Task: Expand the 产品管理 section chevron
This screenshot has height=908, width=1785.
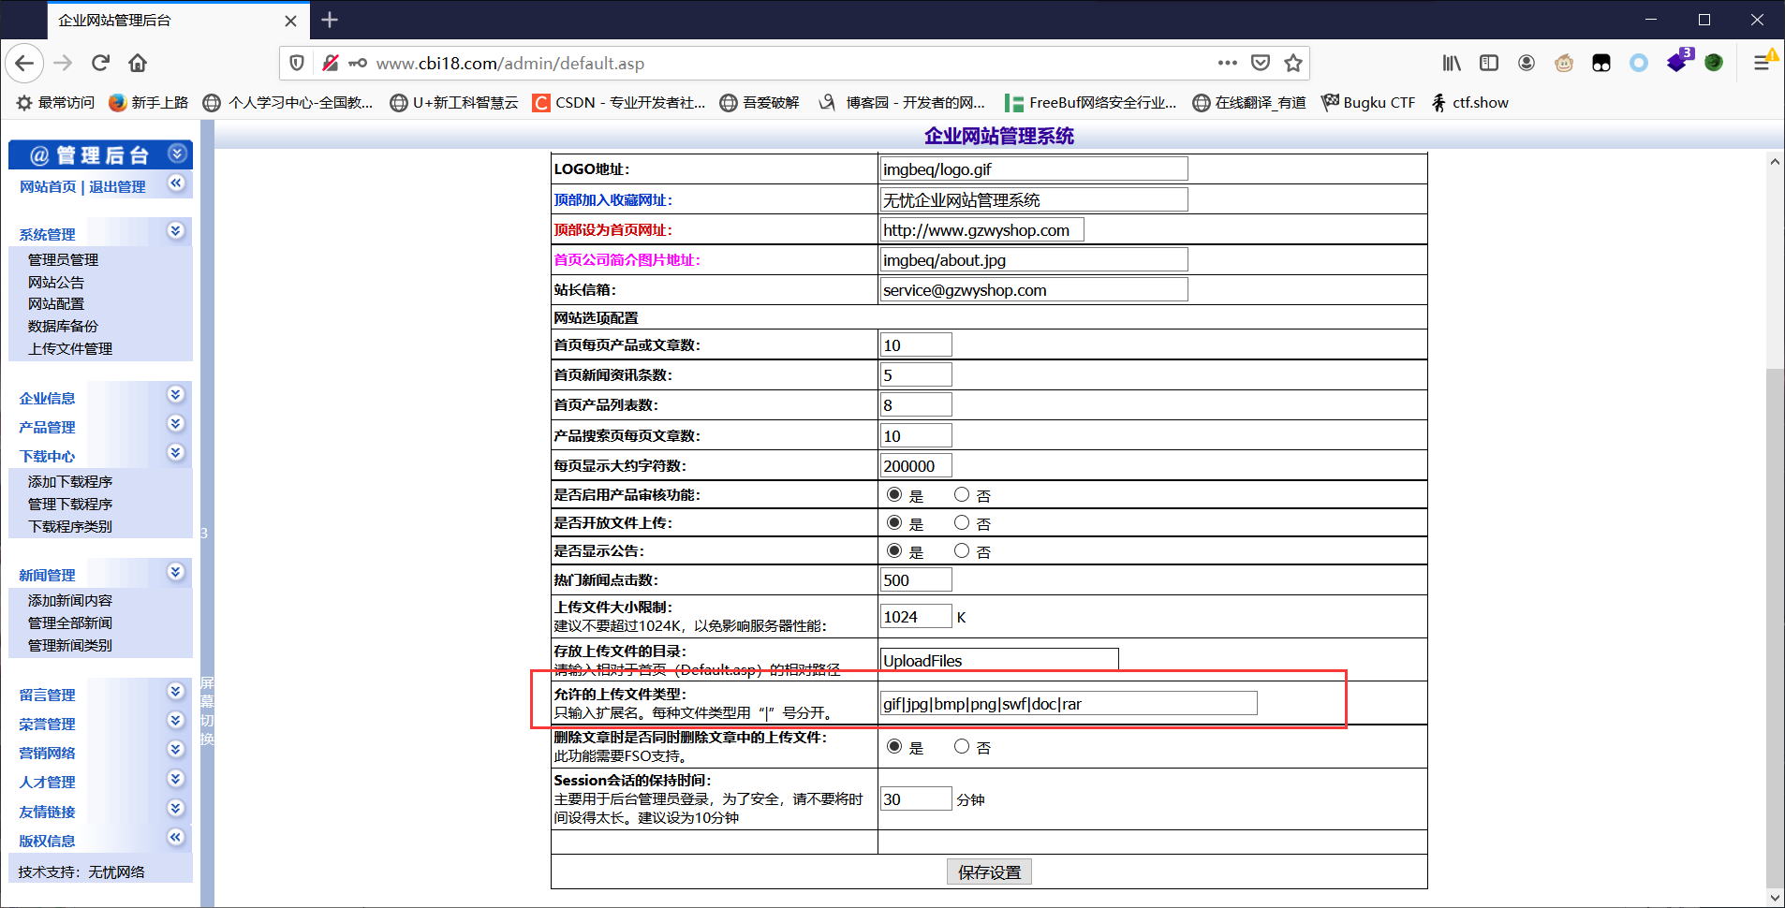Action: (175, 423)
